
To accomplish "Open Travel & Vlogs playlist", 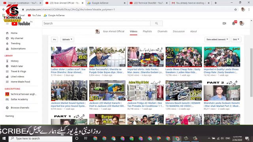I will pyautogui.click(x=19, y=71).
